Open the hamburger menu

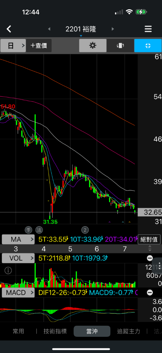point(148,29)
